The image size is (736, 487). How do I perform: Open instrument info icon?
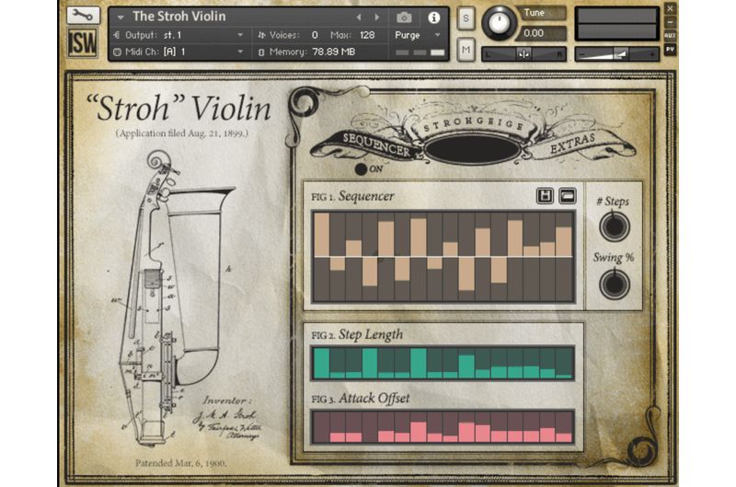pos(433,17)
